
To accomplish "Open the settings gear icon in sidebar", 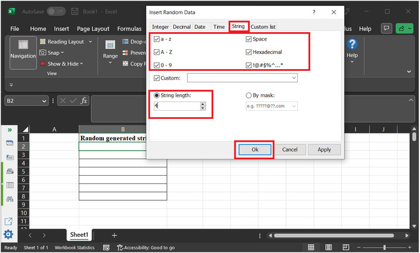I will [8, 235].
